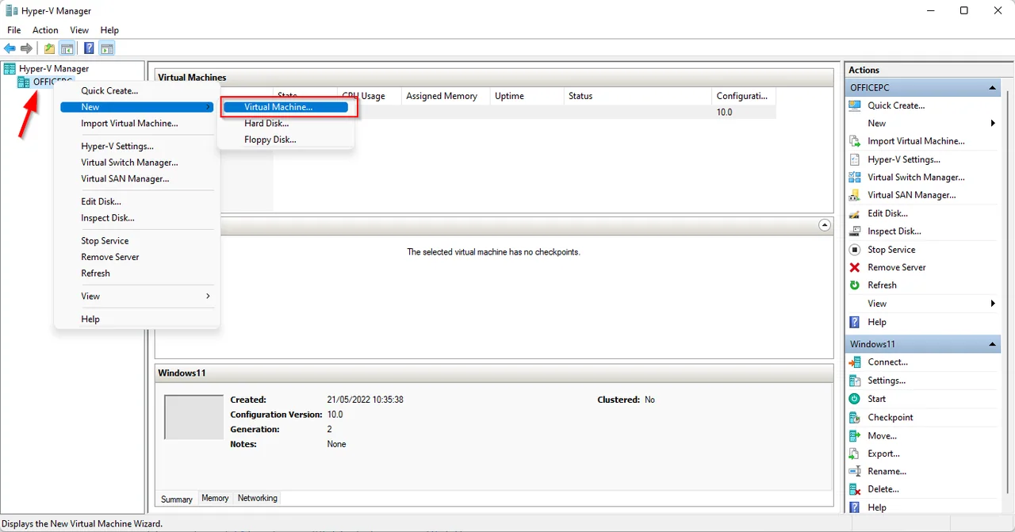The height and width of the screenshot is (532, 1015).
Task: Select Virtual SAN Manager... in the context menu
Action: click(x=136, y=179)
